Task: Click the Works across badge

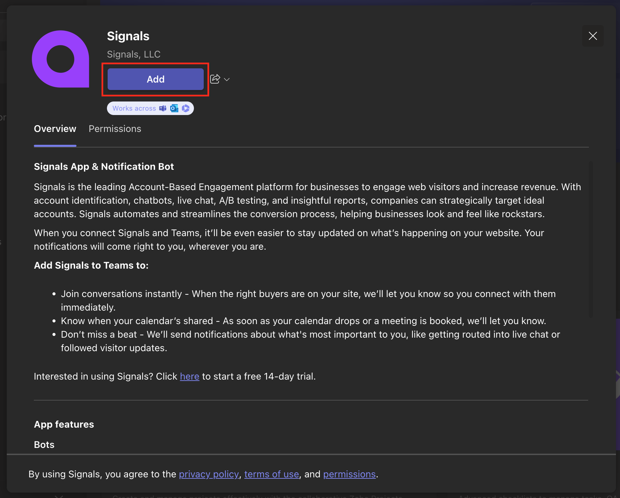Action: [150, 108]
